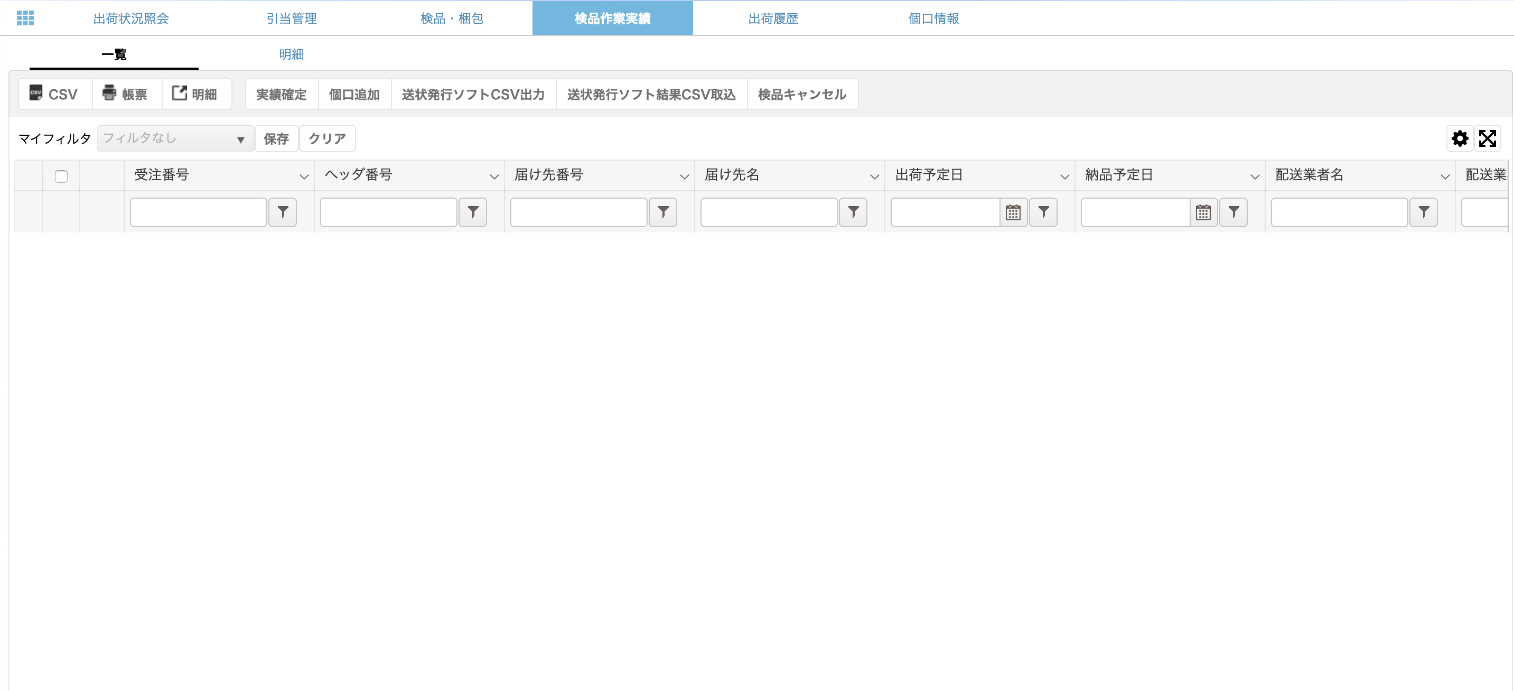Switch to 引当管理 tab

(292, 18)
